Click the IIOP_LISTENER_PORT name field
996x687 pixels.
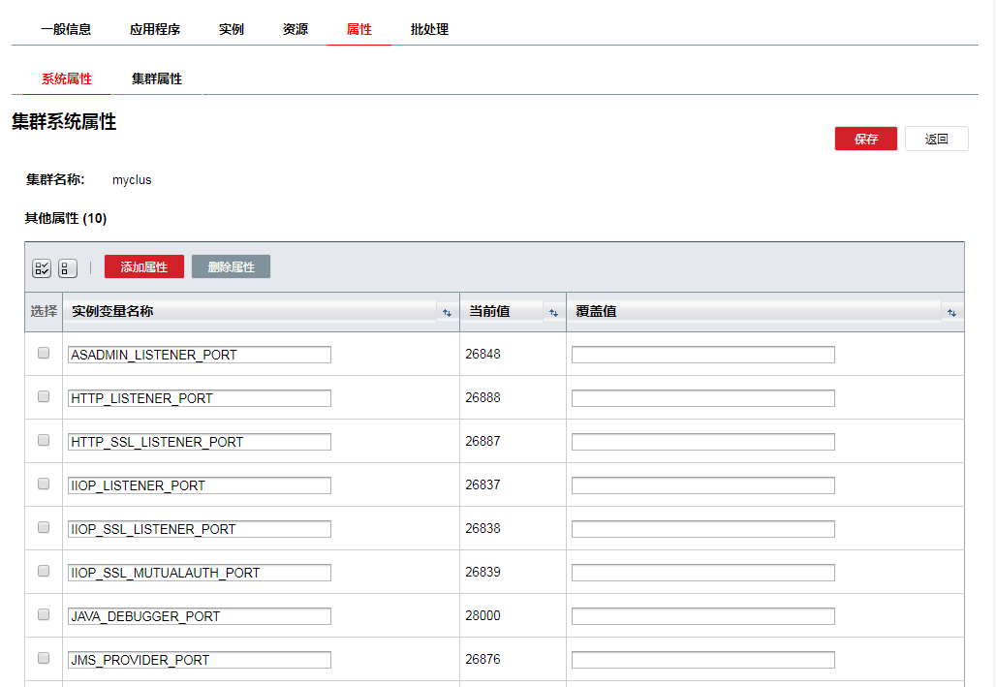(199, 485)
